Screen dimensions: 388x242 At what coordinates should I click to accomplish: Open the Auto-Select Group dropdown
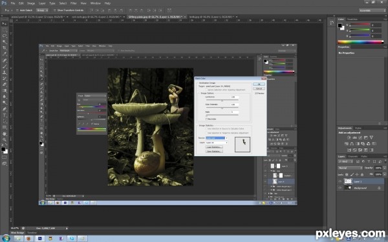(x=42, y=10)
